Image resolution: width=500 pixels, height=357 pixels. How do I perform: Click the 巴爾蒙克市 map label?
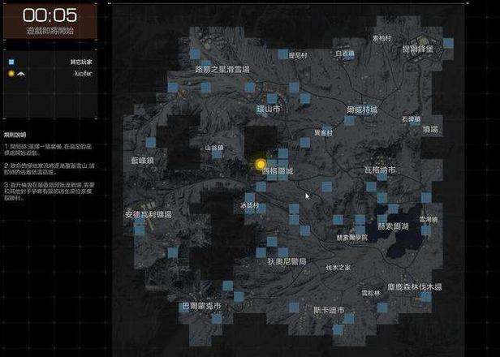click(201, 306)
